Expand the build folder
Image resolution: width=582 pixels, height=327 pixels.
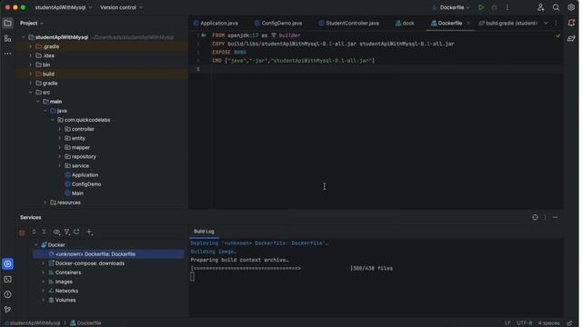coord(31,74)
